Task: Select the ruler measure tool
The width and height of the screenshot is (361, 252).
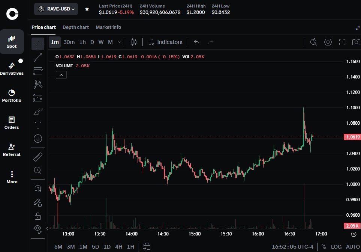Action: point(38,157)
